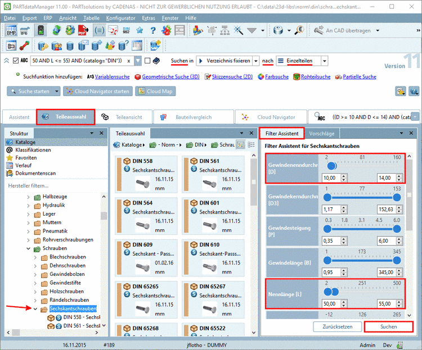422x350 pixels.
Task: Open the search query history dropdown
Action: [137, 61]
